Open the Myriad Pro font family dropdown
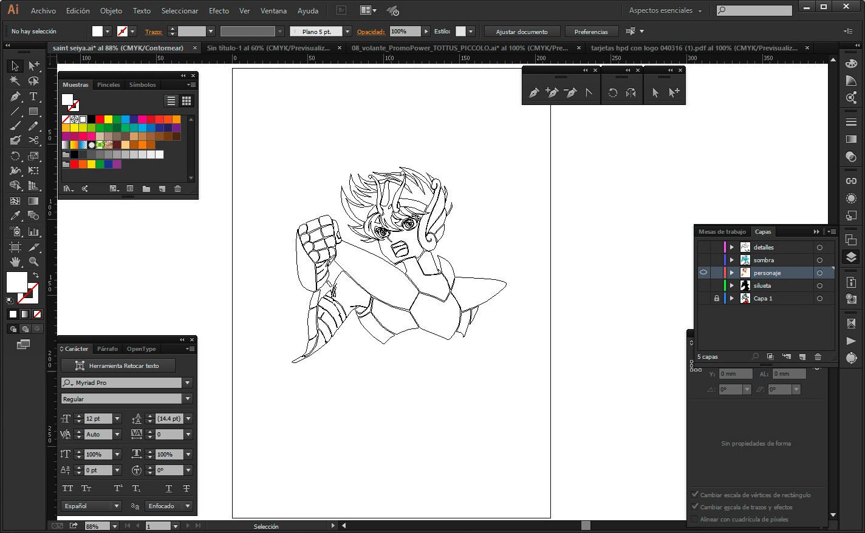Screen dimensions: 865x533 (x=188, y=382)
